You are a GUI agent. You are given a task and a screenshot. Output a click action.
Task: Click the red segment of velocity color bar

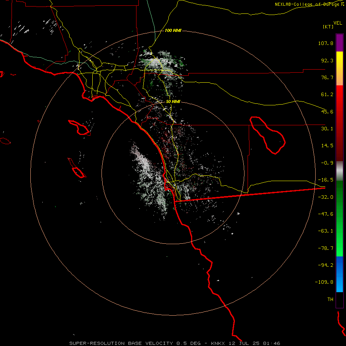click(x=339, y=123)
